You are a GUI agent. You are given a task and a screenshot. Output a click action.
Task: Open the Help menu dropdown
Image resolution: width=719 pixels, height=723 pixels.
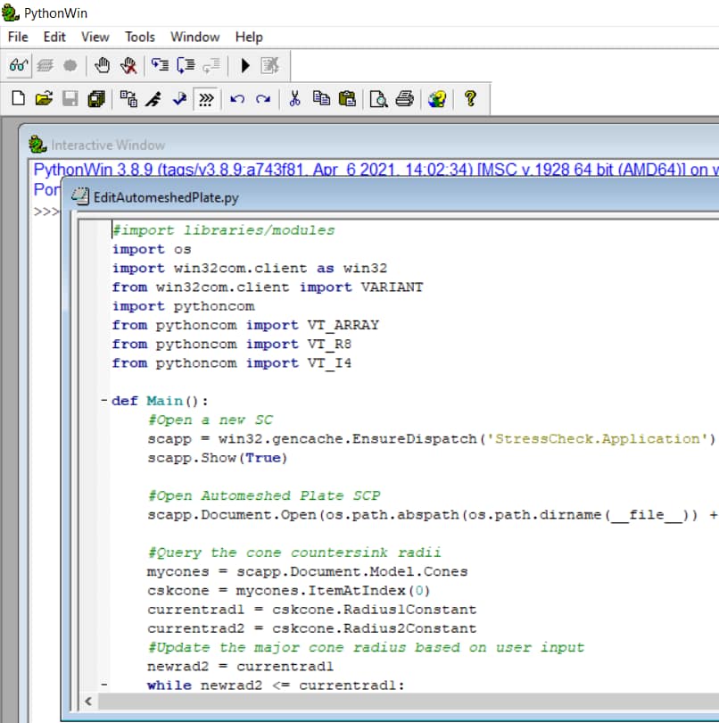[x=249, y=37]
